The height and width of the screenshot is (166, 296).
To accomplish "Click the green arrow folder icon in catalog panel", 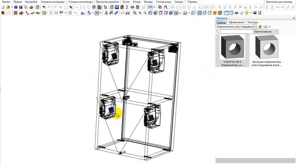I will pyautogui.click(x=260, y=27).
